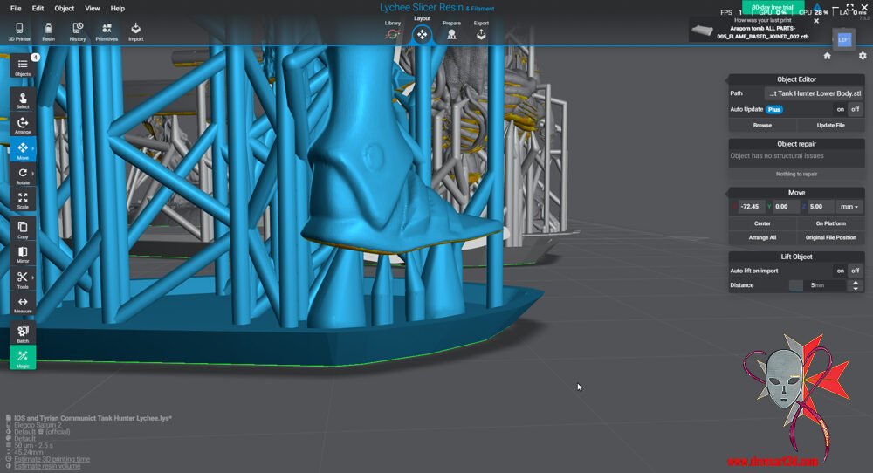Click the Browse button
This screenshot has height=473, width=873.
(x=762, y=125)
